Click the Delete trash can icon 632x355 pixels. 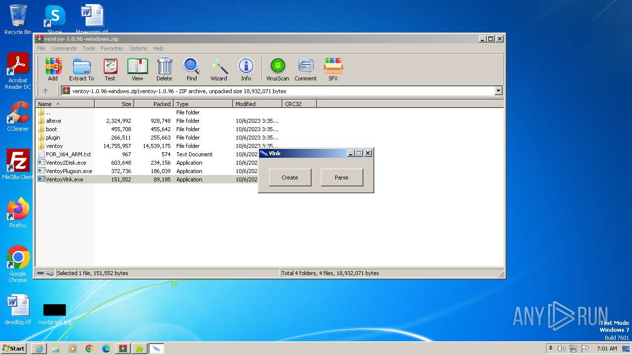[164, 70]
